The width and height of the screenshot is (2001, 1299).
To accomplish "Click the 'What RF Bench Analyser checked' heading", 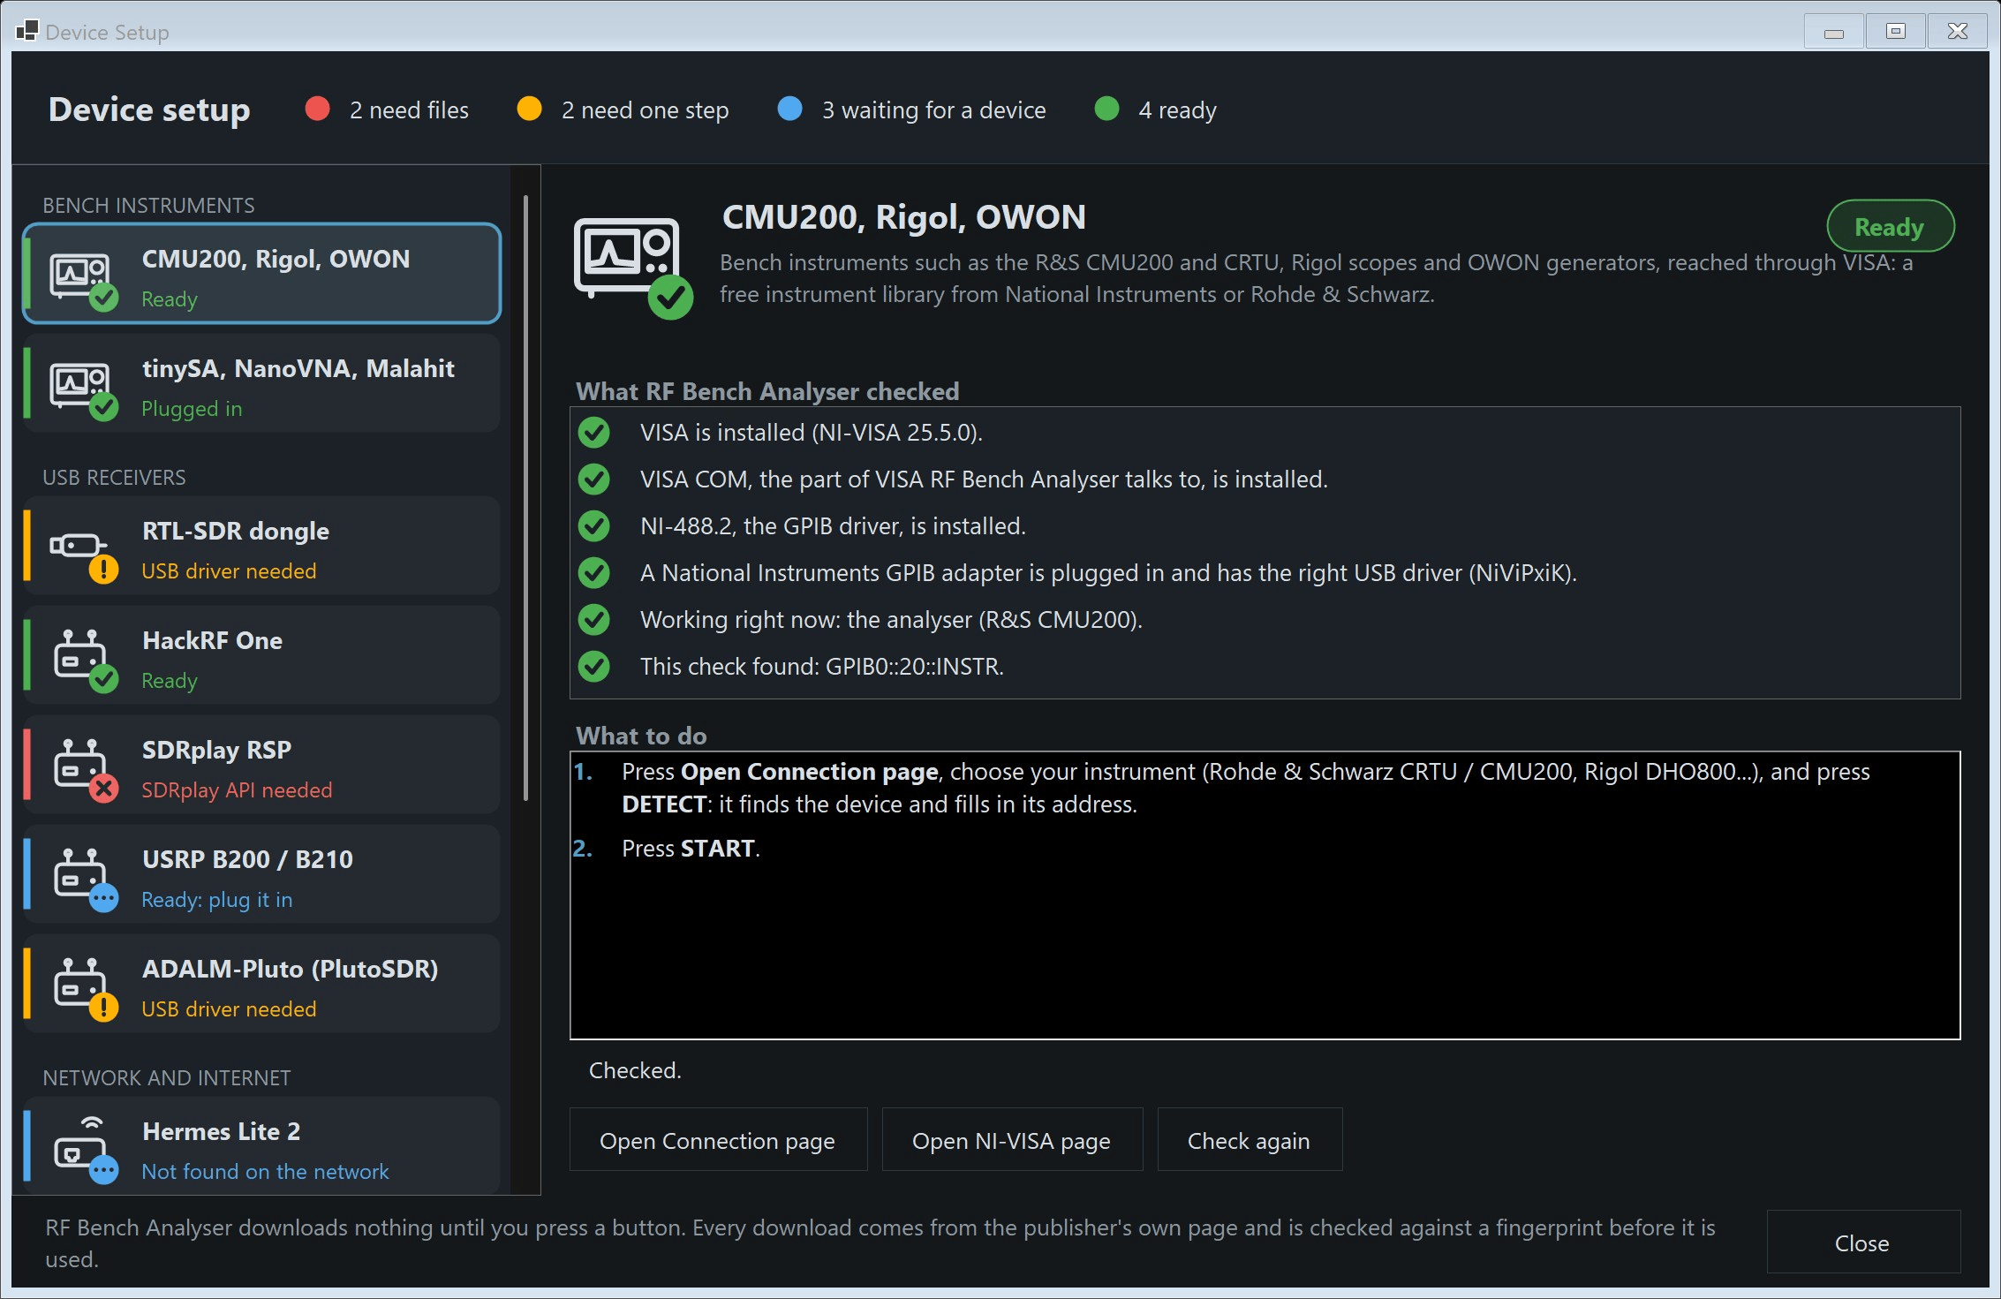I will coord(767,391).
